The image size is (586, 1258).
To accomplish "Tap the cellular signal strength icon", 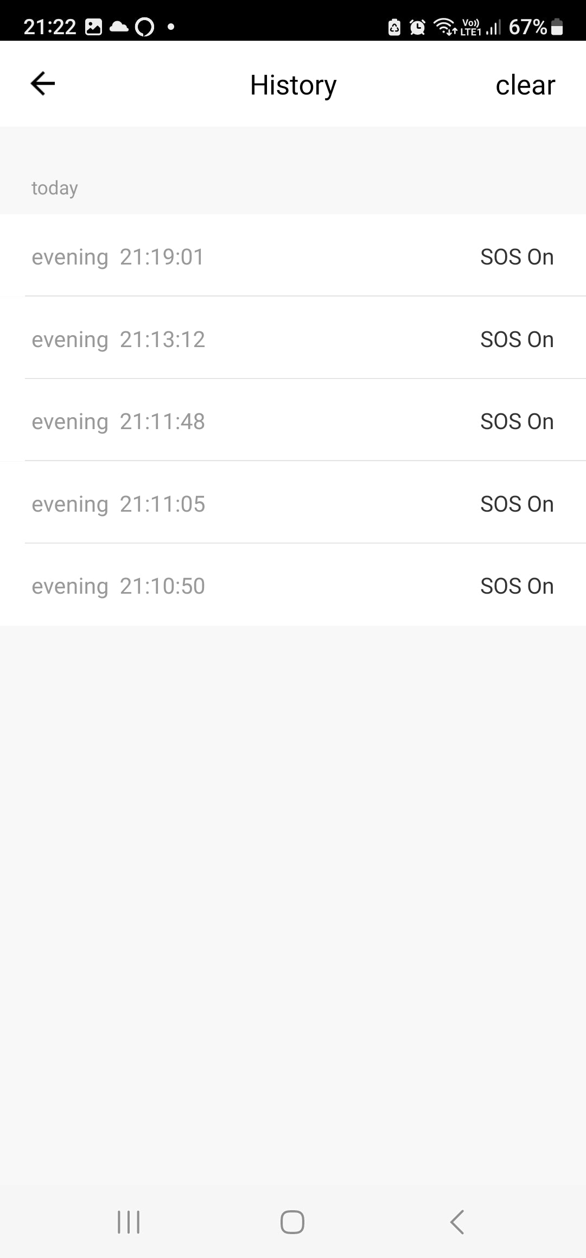I will (x=493, y=27).
